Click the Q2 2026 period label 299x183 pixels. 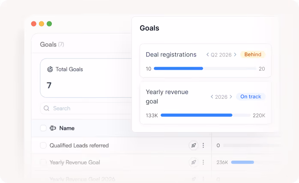[x=221, y=55]
